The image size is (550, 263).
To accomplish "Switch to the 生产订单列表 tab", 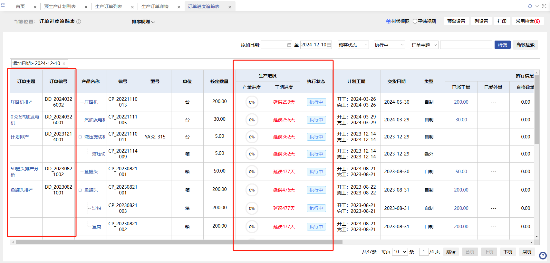I will 109,6.
